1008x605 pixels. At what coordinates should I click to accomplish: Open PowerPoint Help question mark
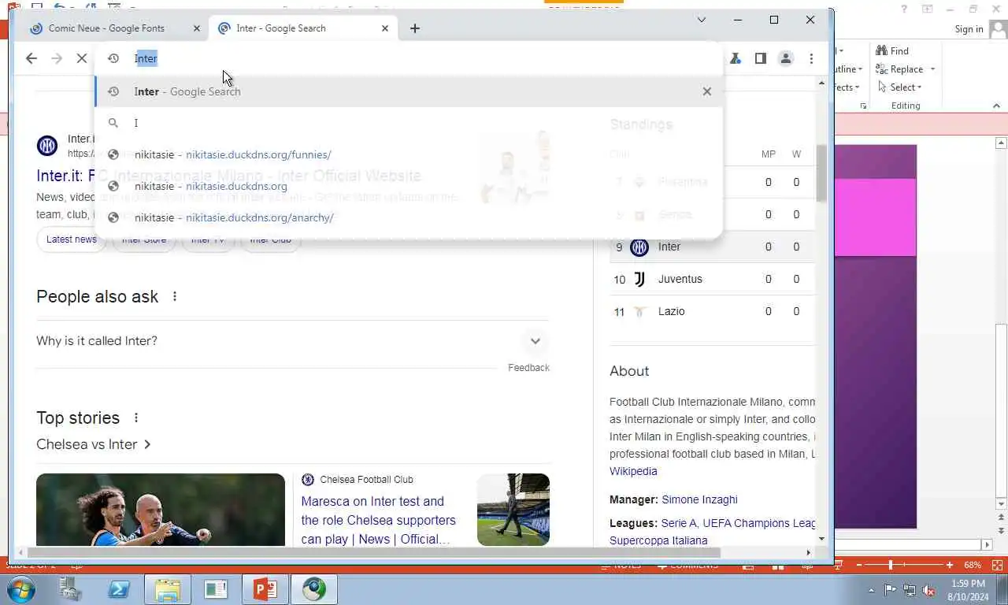[x=904, y=9]
